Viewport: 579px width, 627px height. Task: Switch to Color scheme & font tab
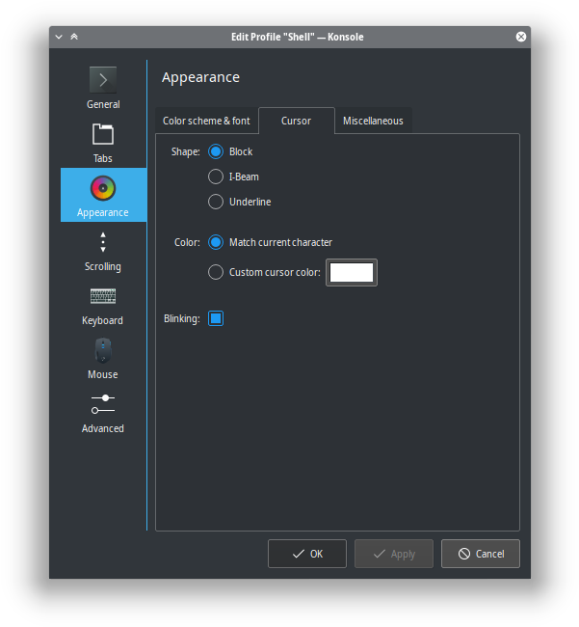pos(206,121)
